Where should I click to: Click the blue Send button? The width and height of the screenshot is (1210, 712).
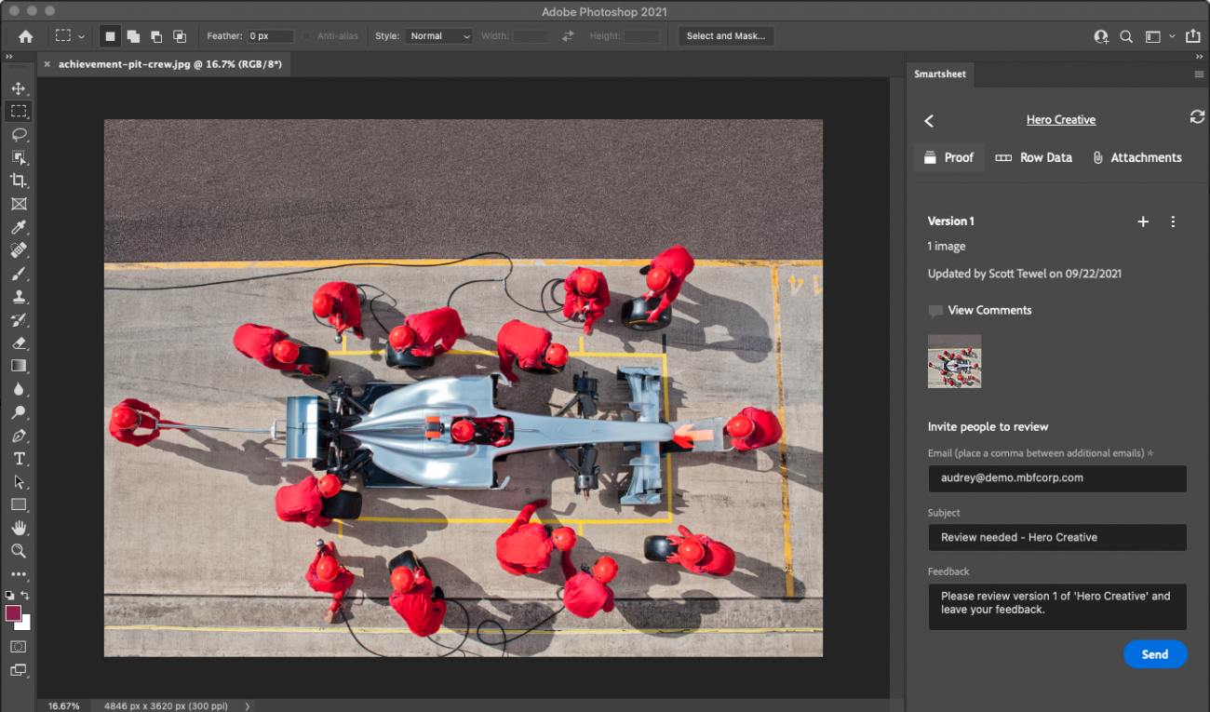point(1154,654)
